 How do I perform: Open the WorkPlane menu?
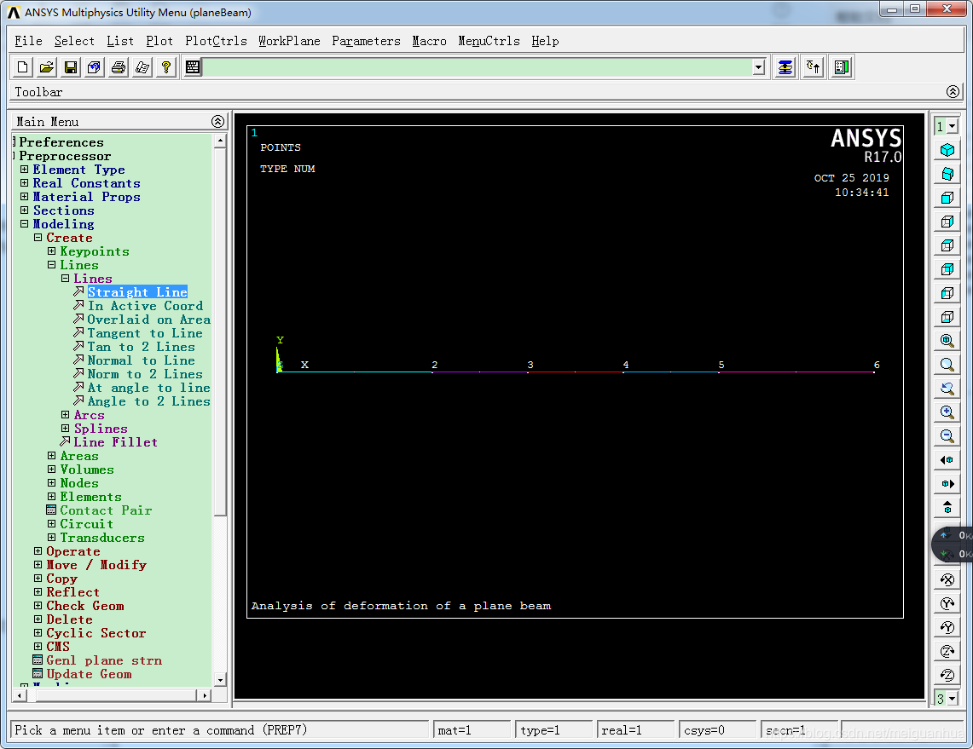pos(289,41)
